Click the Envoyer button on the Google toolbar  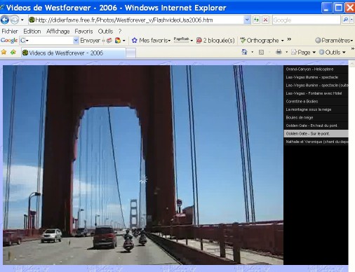click(x=90, y=41)
